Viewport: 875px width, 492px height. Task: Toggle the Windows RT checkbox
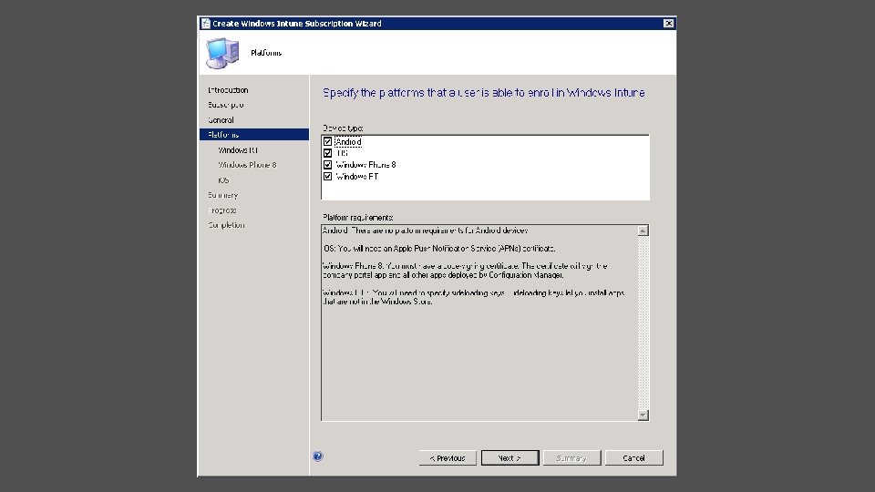327,176
